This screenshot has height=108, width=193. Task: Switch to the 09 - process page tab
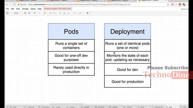(x=99, y=107)
